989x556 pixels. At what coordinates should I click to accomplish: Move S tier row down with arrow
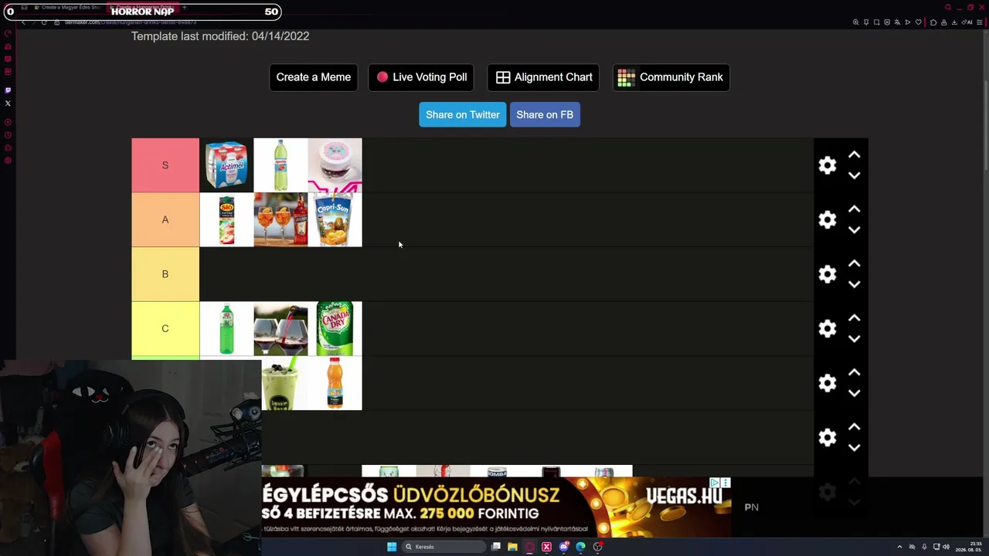pyautogui.click(x=854, y=175)
